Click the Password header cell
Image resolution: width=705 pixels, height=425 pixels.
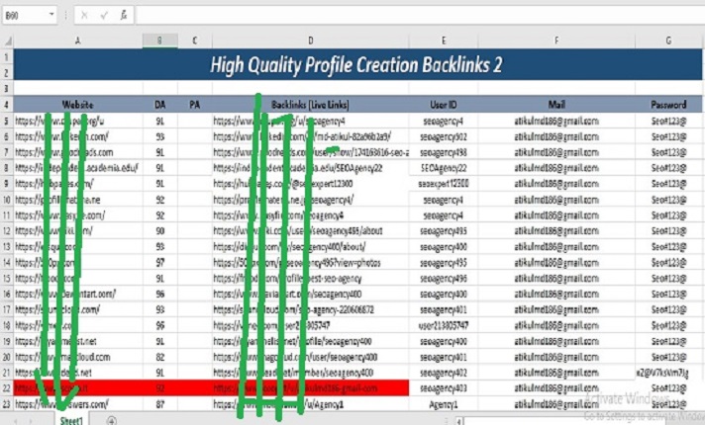click(x=669, y=104)
